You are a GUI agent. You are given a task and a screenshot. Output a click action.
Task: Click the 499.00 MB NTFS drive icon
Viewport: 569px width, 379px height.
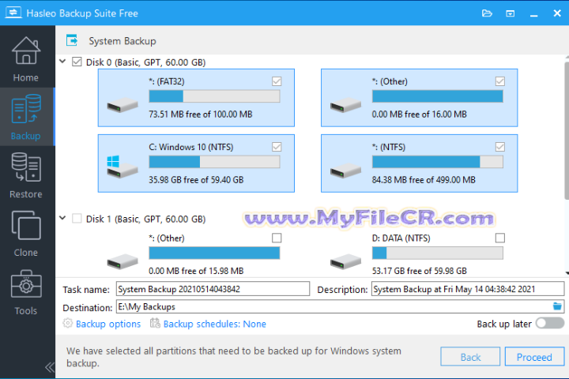coord(345,171)
